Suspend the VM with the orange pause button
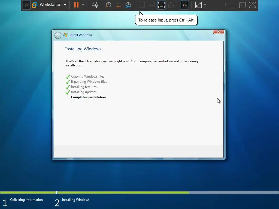279x209 pixels. (x=76, y=5)
